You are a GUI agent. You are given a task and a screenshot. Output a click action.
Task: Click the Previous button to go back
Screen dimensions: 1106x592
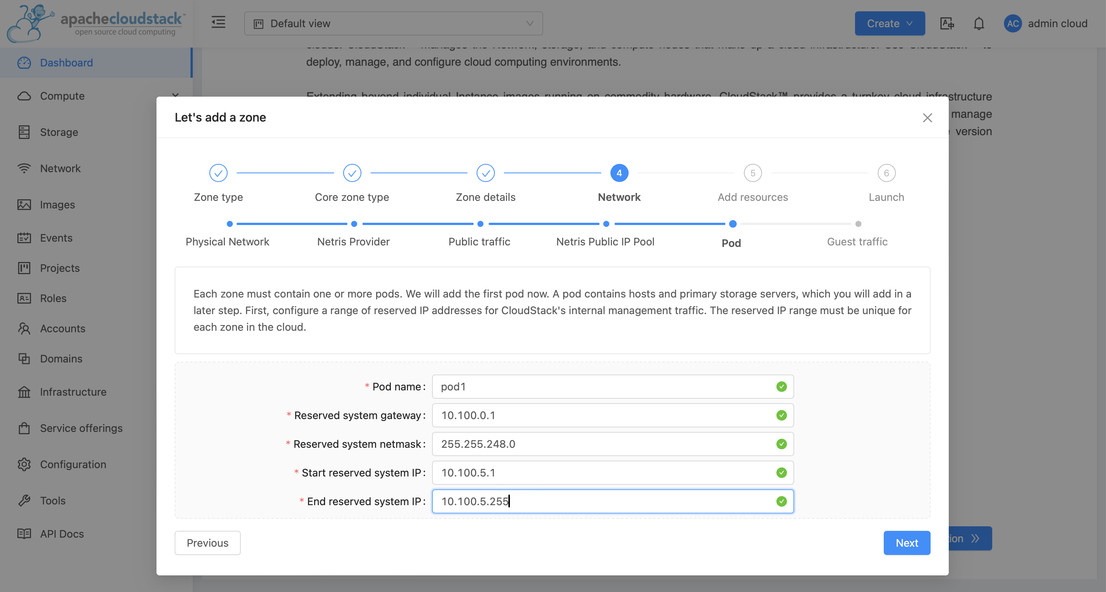(x=208, y=542)
